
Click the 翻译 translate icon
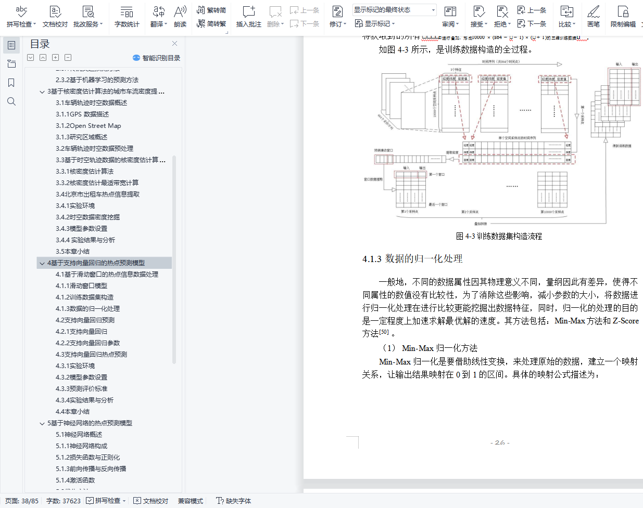(158, 12)
